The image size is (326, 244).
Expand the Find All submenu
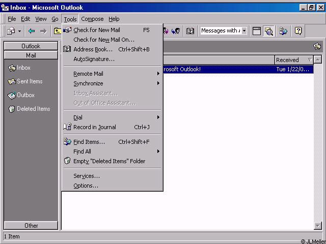[x=112, y=151]
